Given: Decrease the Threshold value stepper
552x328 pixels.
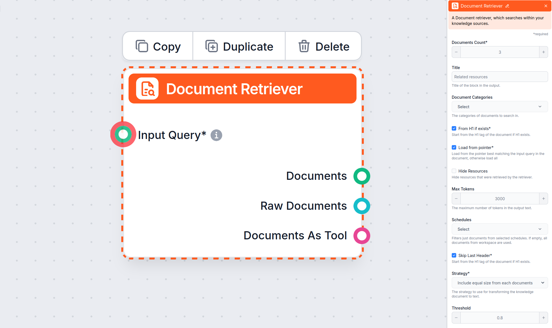Looking at the screenshot, I should click(456, 318).
